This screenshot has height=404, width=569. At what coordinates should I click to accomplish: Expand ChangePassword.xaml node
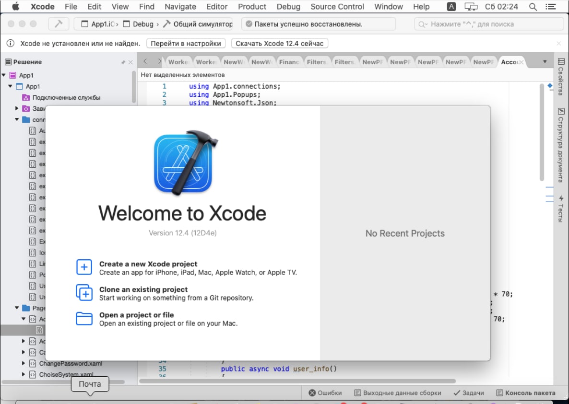click(24, 363)
